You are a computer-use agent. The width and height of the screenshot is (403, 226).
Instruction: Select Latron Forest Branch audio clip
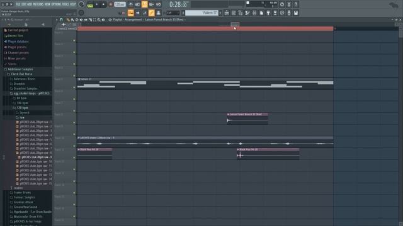(x=247, y=119)
